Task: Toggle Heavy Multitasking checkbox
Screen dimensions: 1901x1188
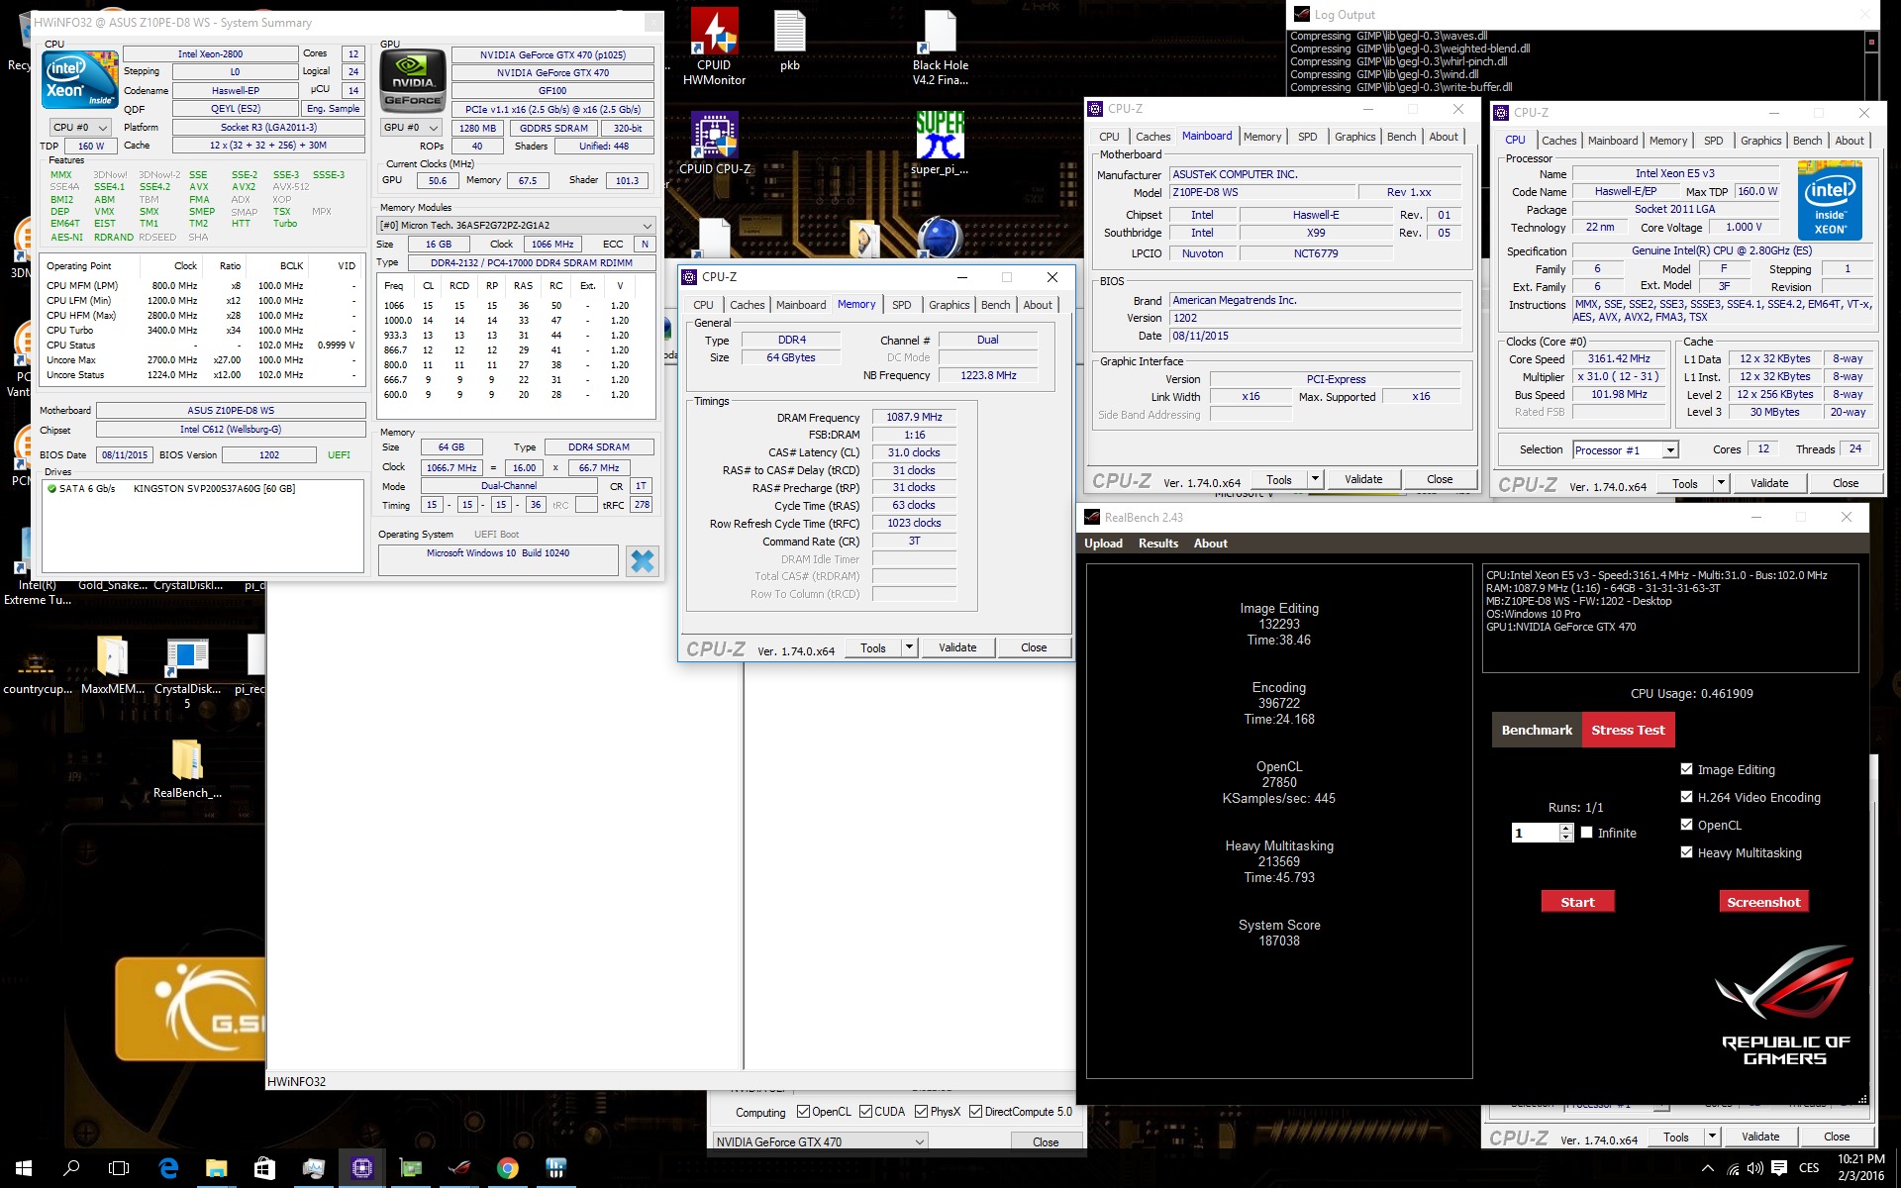Action: coord(1686,851)
